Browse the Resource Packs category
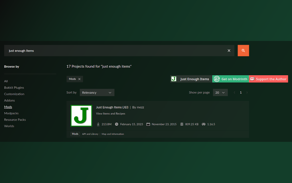This screenshot has width=292, height=183. pos(15,120)
